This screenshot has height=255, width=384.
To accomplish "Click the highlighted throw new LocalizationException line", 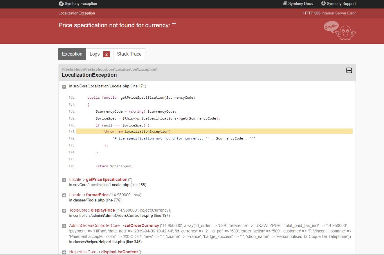I will point(214,131).
